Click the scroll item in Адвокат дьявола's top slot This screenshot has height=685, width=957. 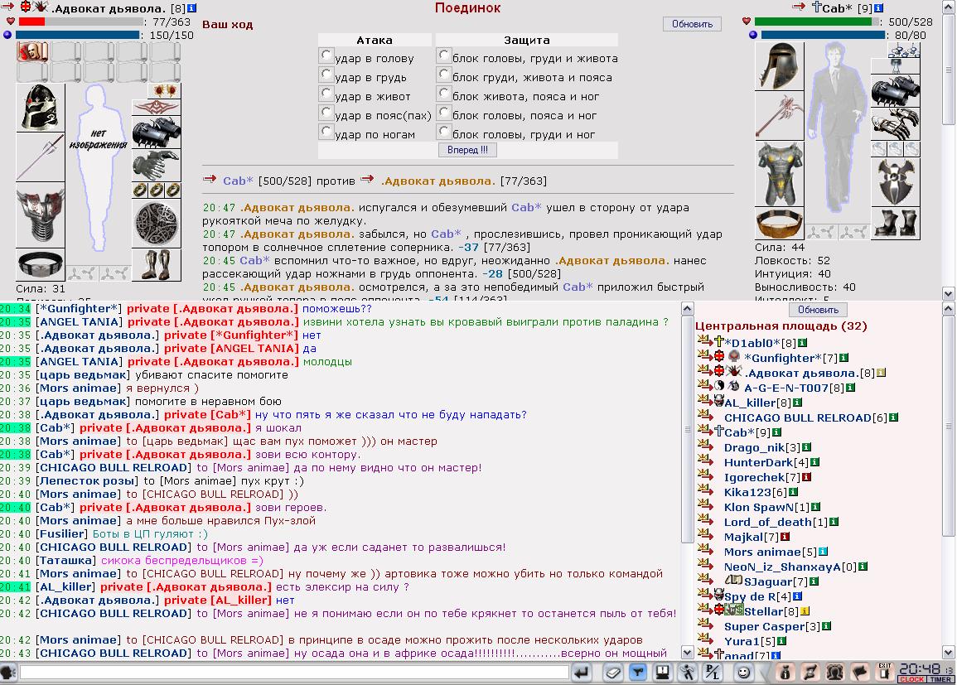coord(32,52)
